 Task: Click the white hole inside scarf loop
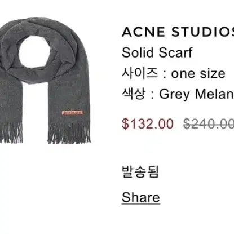(35, 51)
